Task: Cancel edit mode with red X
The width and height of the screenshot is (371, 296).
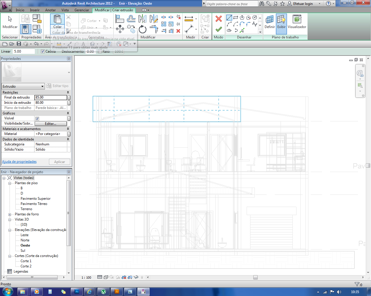Action: pos(219,19)
